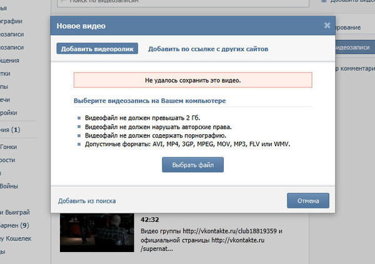This screenshot has height=264, width=375.
Task: Click the Допустимые форматы line
Action: click(x=187, y=144)
